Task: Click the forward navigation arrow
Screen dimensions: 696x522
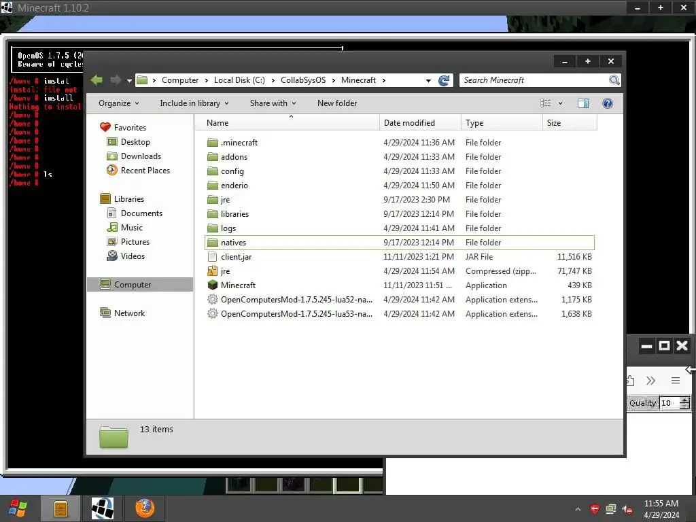Action: coord(116,80)
